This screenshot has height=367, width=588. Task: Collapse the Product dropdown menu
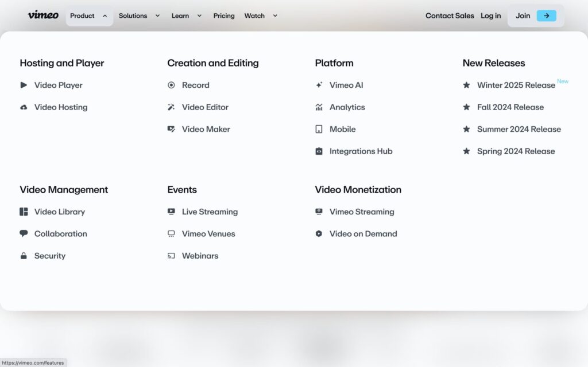pos(88,15)
